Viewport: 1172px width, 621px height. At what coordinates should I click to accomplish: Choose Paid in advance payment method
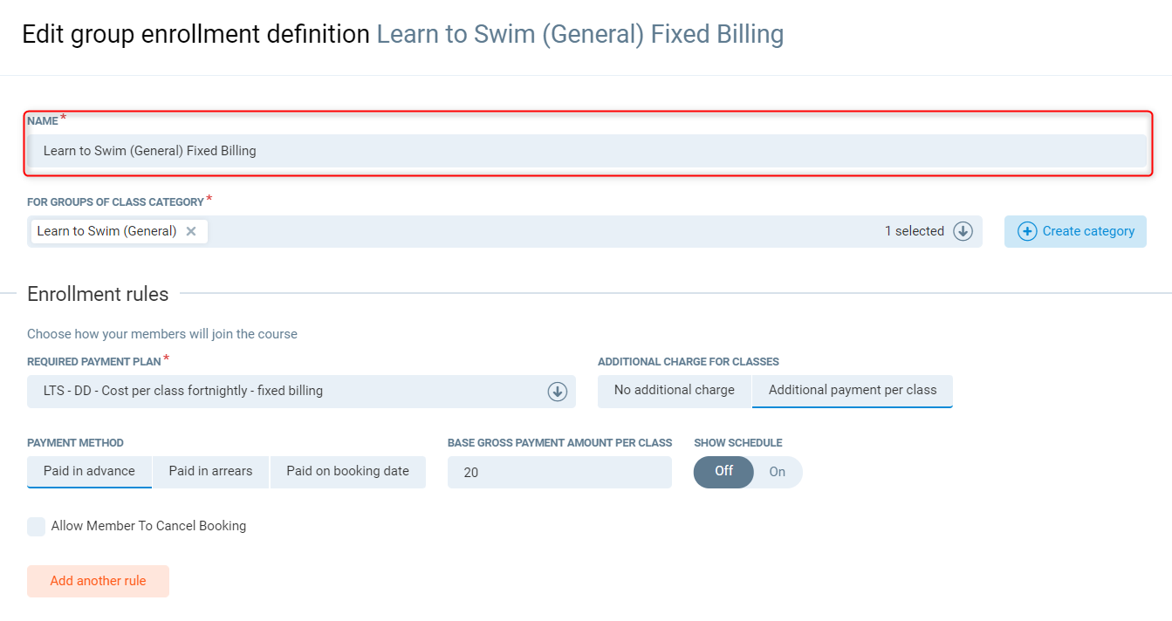tap(89, 472)
